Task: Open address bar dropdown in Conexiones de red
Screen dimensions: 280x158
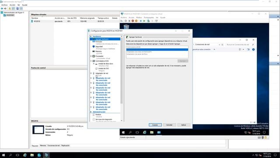Action: (x=219, y=45)
